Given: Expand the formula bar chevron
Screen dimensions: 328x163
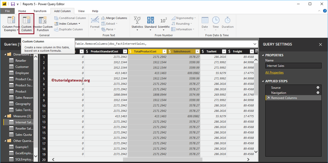Looking at the screenshot, I should (x=255, y=44).
